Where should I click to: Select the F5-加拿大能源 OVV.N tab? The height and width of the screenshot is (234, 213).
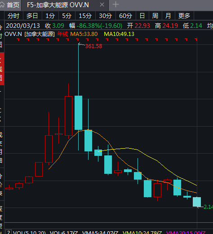[58, 5]
